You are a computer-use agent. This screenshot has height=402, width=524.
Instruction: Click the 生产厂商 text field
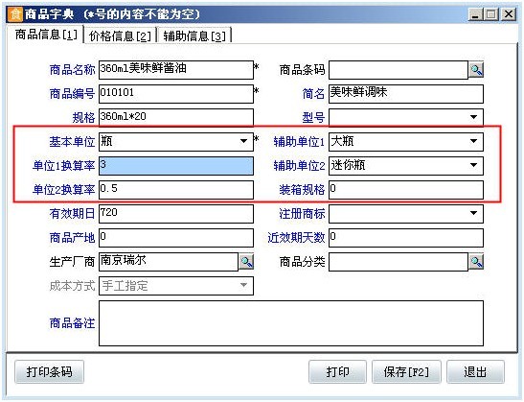tap(169, 261)
